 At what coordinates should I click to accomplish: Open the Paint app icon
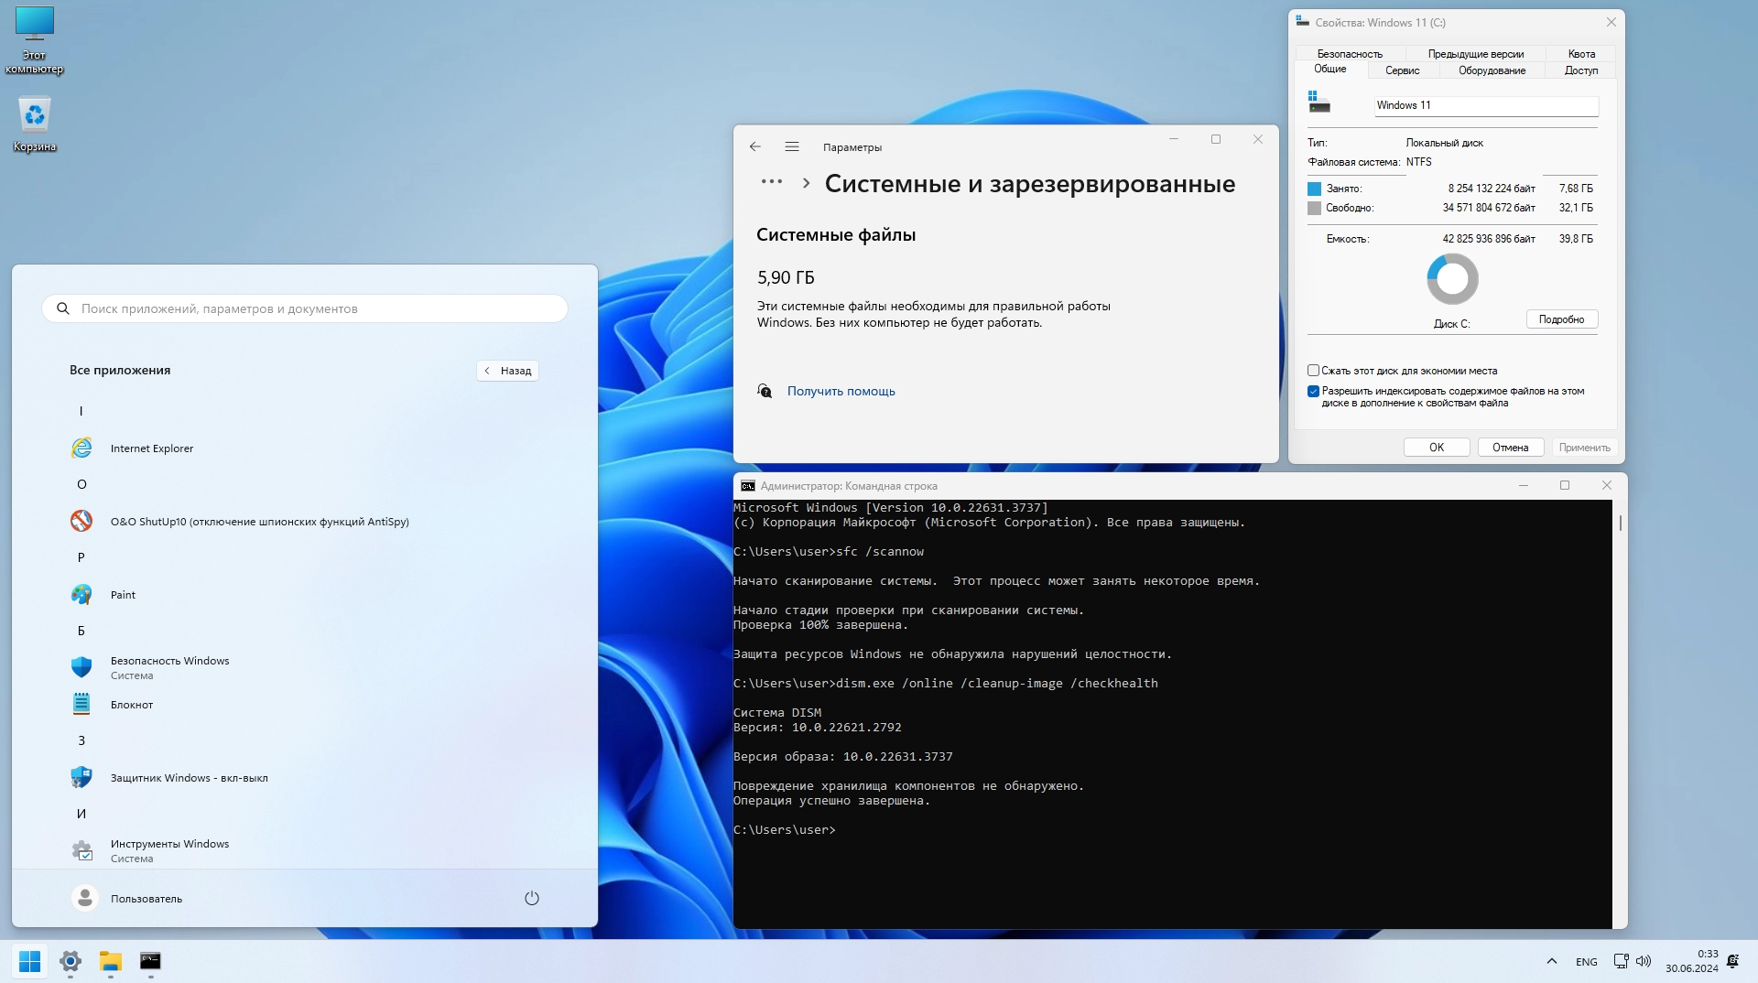click(81, 594)
